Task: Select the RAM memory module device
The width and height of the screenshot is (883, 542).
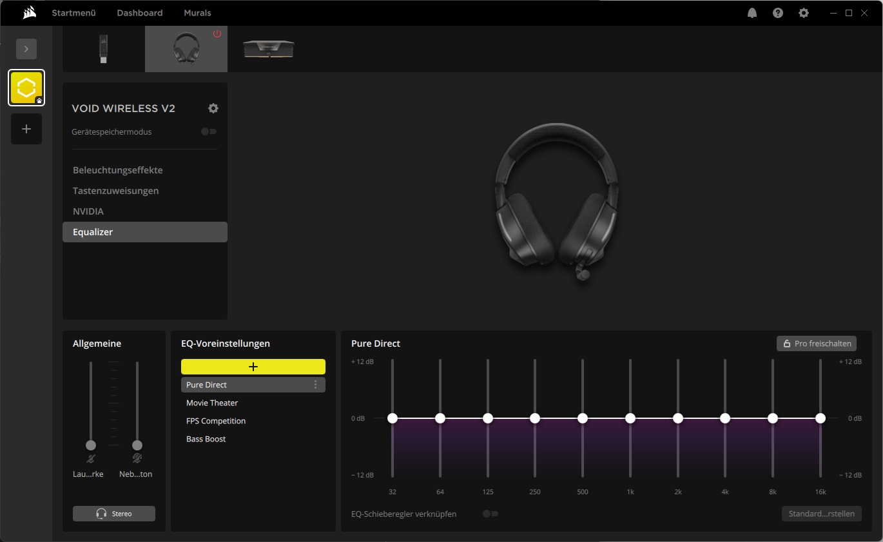Action: click(268, 49)
